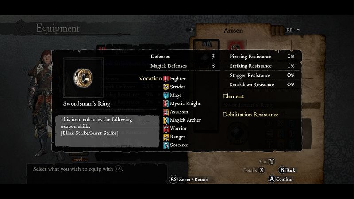Select the Jewelry category label

[79, 160]
